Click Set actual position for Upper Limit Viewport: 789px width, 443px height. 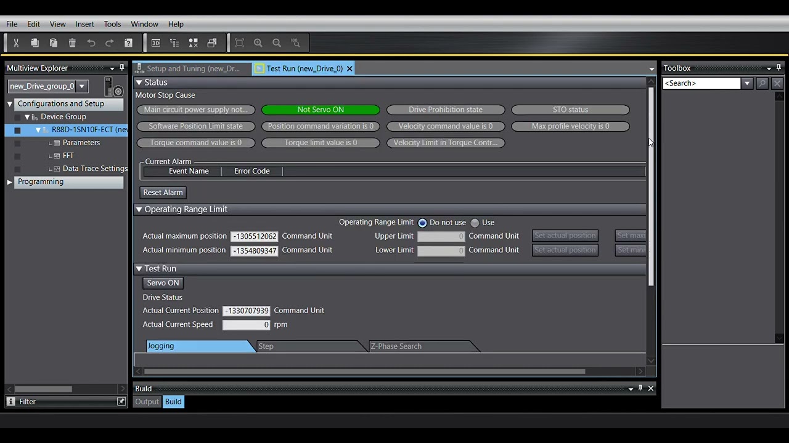pyautogui.click(x=565, y=236)
